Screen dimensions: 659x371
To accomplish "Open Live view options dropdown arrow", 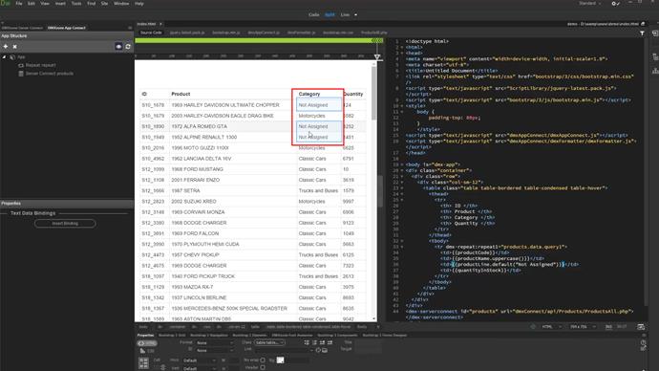I will tap(355, 14).
